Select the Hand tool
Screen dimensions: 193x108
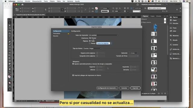[10, 69]
